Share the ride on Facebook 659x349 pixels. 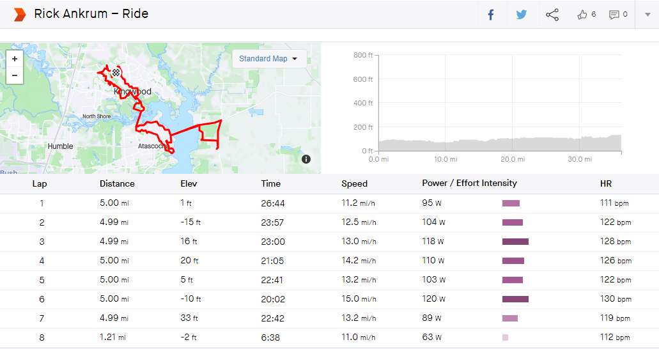point(490,15)
